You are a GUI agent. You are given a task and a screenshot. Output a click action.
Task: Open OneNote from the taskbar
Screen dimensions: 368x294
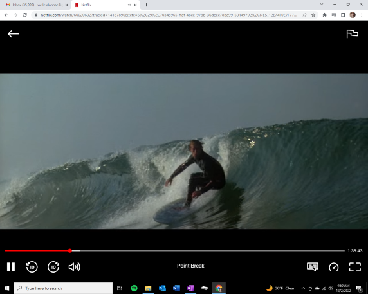pos(190,288)
